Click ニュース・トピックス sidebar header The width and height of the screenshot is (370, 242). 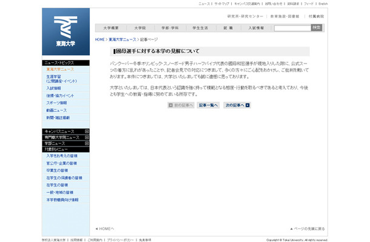point(66,63)
